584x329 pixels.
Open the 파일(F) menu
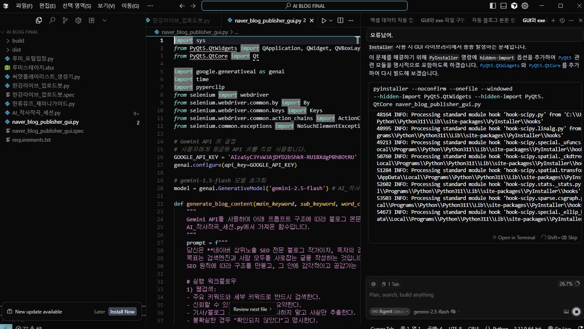[x=24, y=6]
